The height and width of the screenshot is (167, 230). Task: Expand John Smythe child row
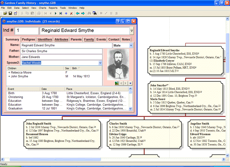coord(9,76)
